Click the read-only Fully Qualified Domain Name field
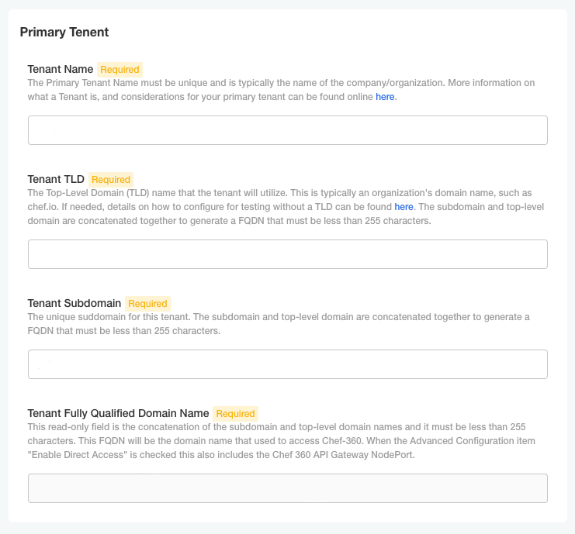The height and width of the screenshot is (534, 575). [x=287, y=488]
